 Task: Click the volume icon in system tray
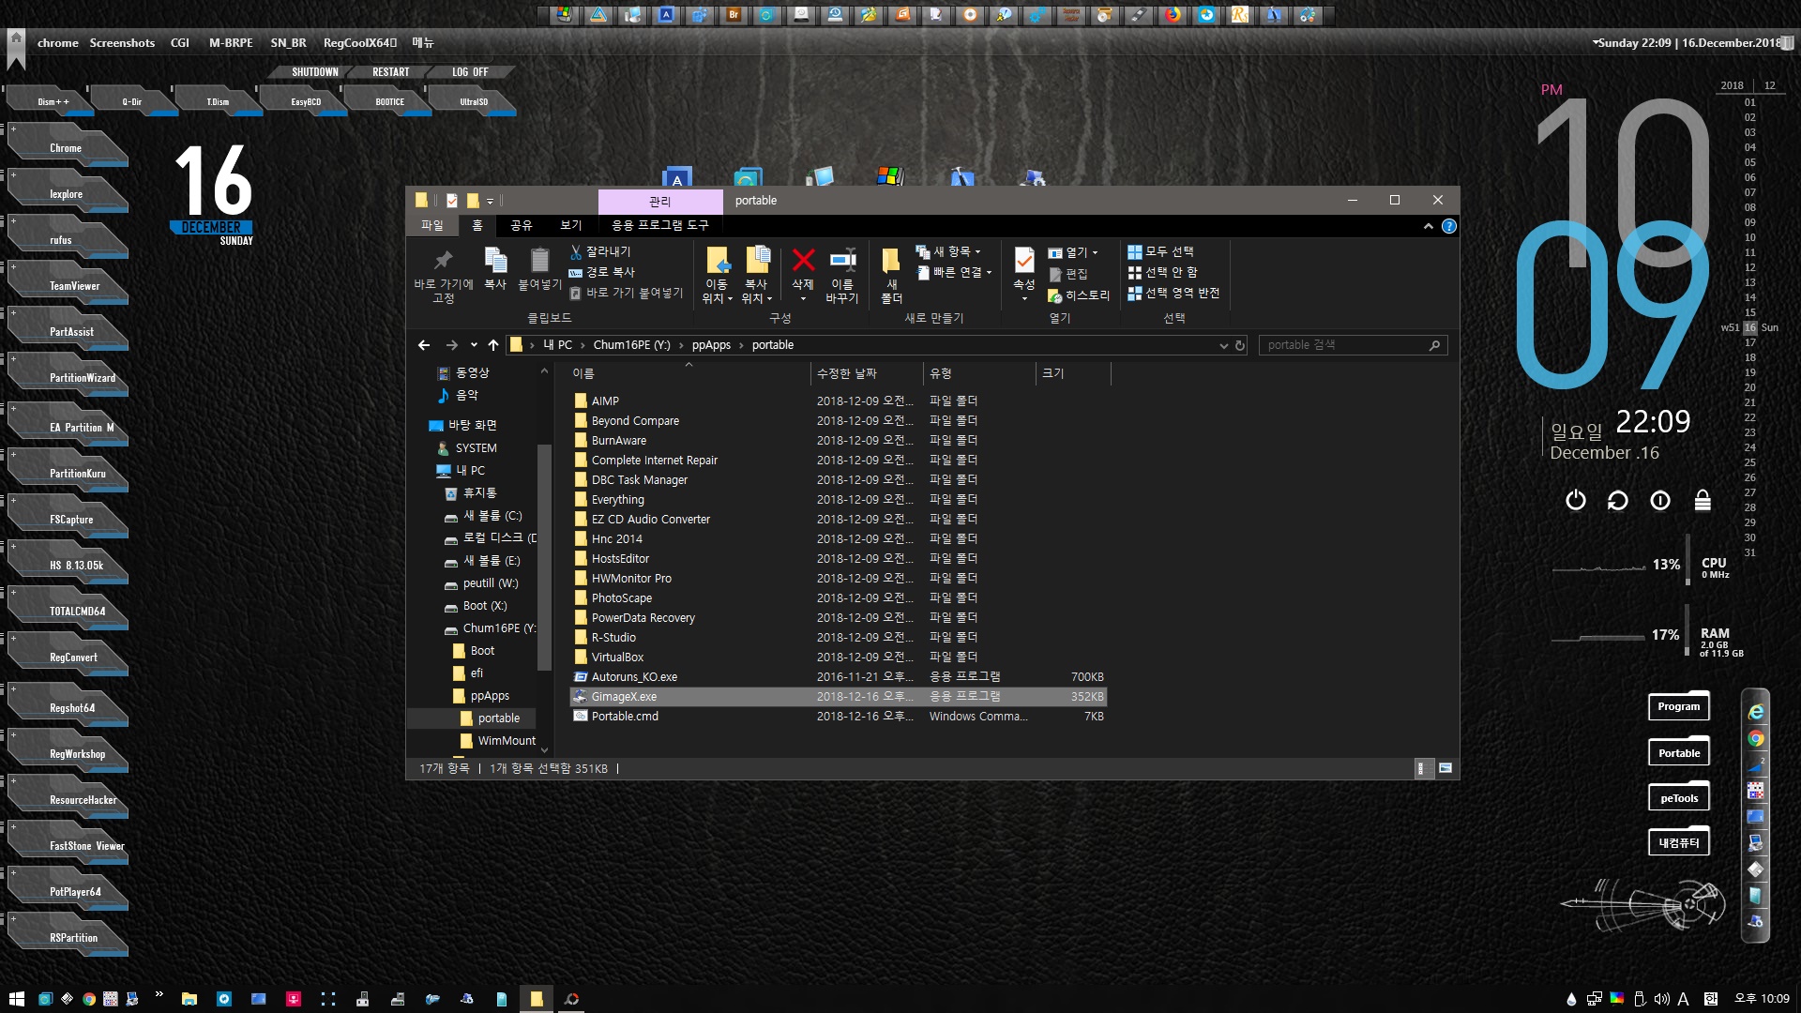click(1662, 999)
